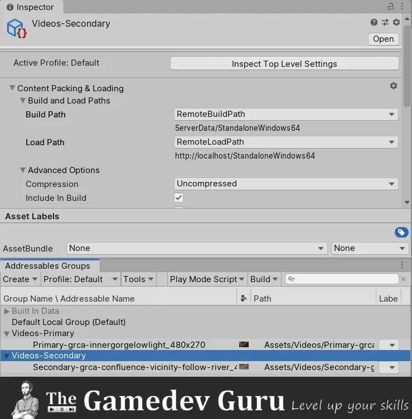Lock the Inspector with the padlock icon
Screen dimensions: 412x419
click(391, 6)
